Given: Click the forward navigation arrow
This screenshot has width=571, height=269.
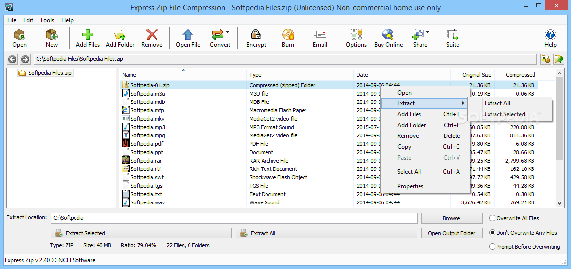Looking at the screenshot, I should point(25,59).
